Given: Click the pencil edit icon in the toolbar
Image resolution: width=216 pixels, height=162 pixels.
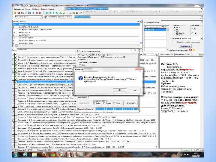Looking at the screenshot, I should pos(70,13).
